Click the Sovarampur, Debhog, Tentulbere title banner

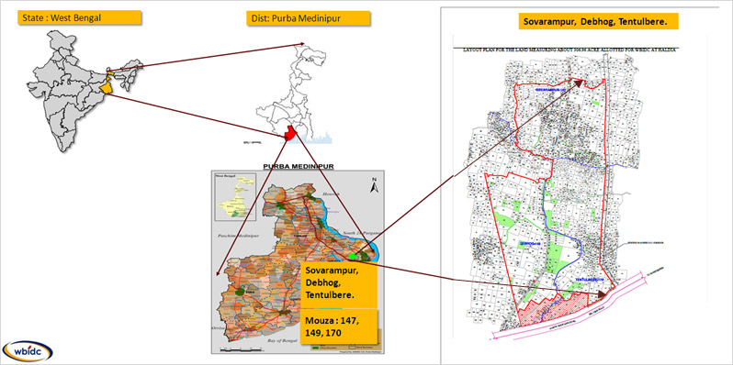[598, 21]
